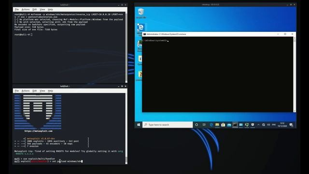Launch Edge browser from the taskbar
The image size is (309, 174).
pos(211,125)
